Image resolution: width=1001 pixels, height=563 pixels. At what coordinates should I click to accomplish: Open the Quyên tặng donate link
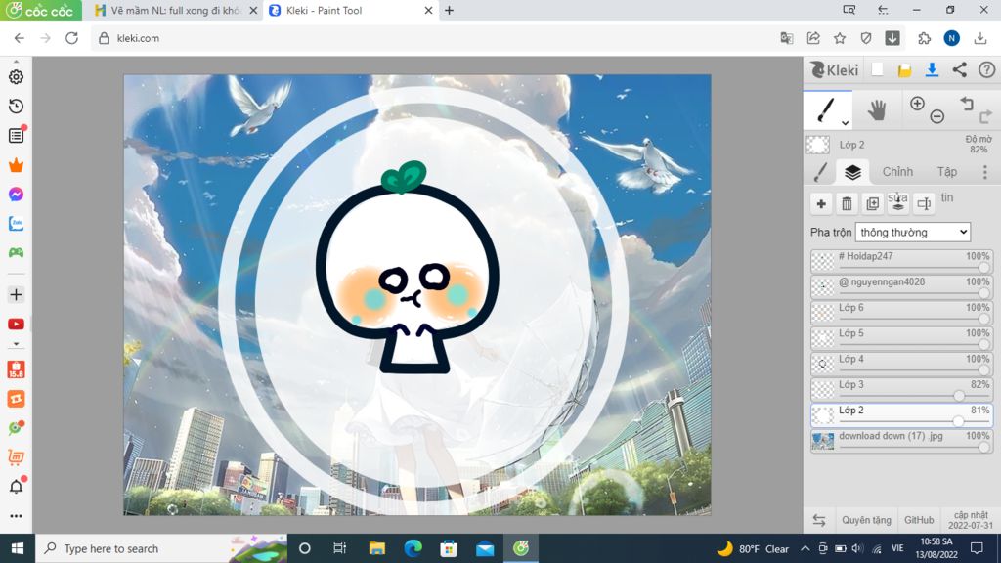pos(866,520)
